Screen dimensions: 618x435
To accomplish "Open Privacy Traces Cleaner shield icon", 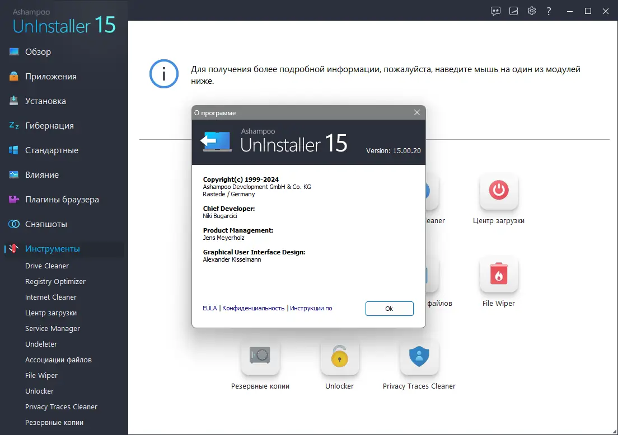I will click(419, 356).
